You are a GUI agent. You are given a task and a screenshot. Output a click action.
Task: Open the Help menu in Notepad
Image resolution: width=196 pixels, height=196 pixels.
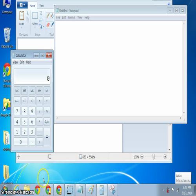[87, 17]
